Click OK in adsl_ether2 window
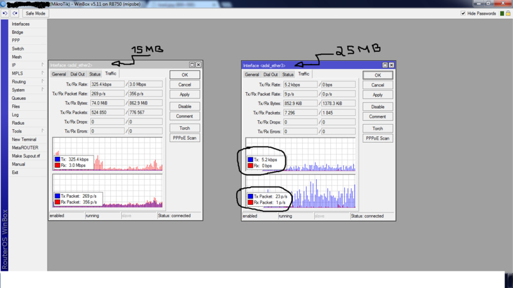Image resolution: width=513 pixels, height=288 pixels. click(185, 75)
